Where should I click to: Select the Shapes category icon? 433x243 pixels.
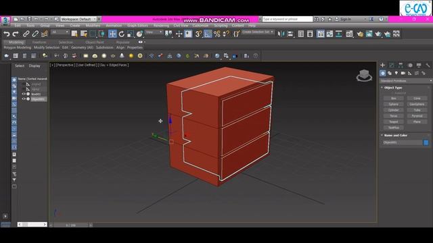(x=390, y=74)
